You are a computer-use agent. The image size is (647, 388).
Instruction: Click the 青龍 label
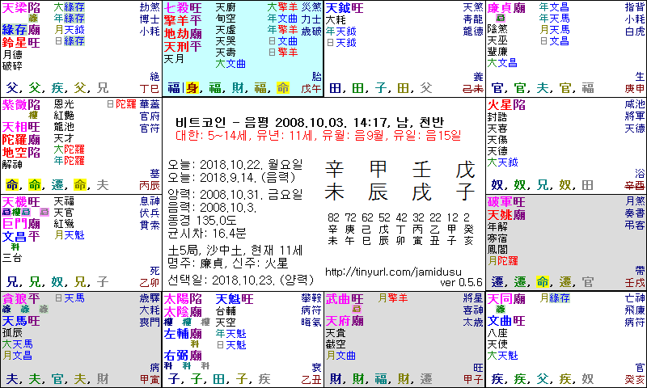pyautogui.click(x=473, y=19)
